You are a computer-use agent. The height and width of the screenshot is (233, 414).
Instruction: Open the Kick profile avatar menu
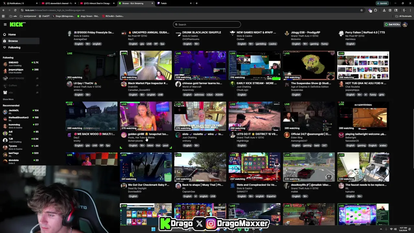[x=405, y=24]
